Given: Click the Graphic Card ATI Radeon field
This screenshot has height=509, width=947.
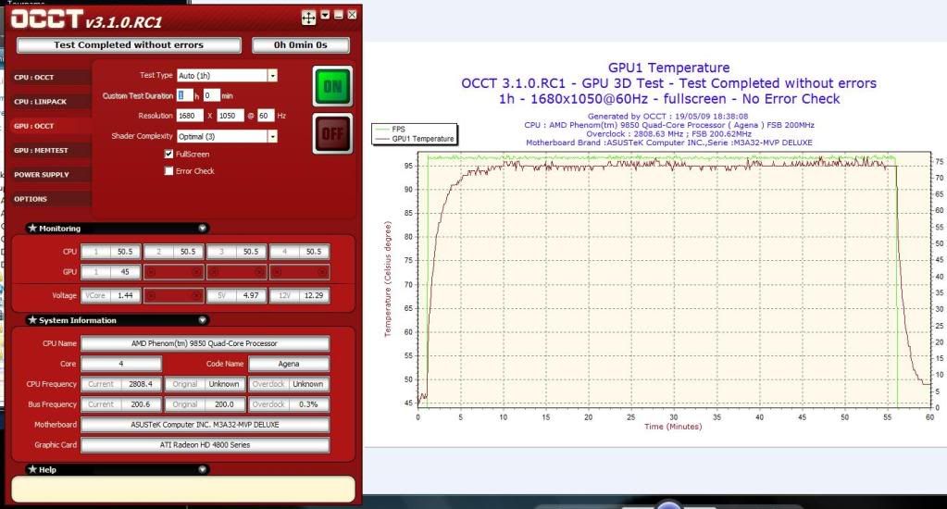Looking at the screenshot, I should pos(205,445).
